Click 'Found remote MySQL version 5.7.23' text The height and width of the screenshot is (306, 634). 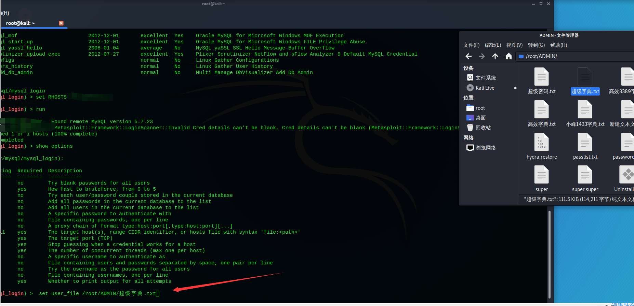pyautogui.click(x=102, y=121)
